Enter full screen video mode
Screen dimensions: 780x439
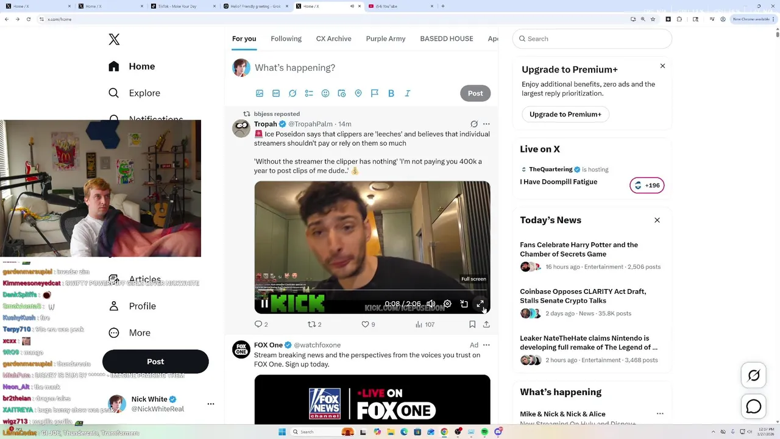coord(480,304)
